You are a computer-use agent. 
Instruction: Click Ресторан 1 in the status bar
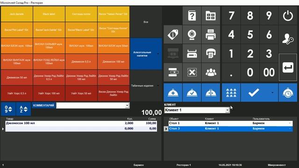tap(184, 165)
